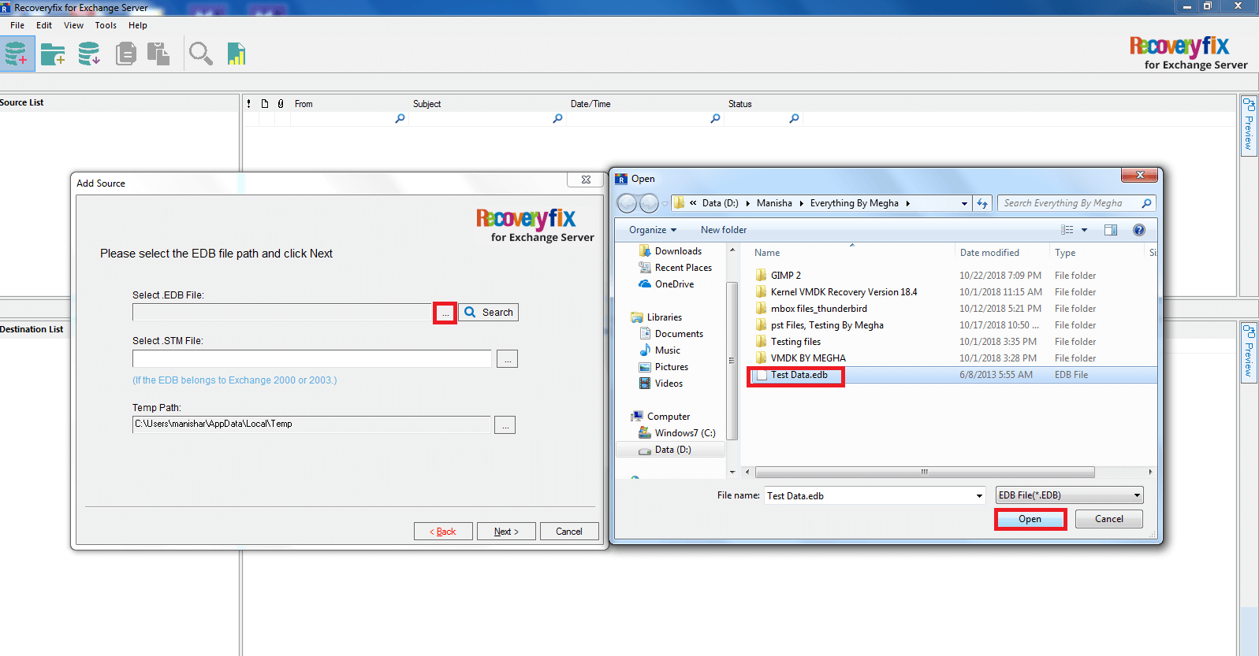Expand the Manisha breadcrumb arrow

click(x=801, y=203)
